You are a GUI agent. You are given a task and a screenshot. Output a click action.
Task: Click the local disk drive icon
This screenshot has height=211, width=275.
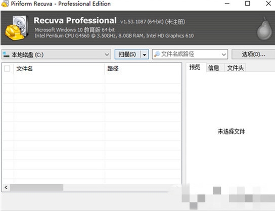[x=6, y=55]
